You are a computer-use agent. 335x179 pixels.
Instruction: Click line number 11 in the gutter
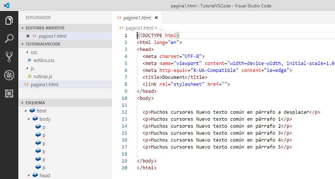point(124,105)
